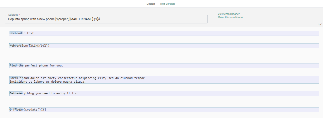Open the Text-Version tab

click(167, 4)
